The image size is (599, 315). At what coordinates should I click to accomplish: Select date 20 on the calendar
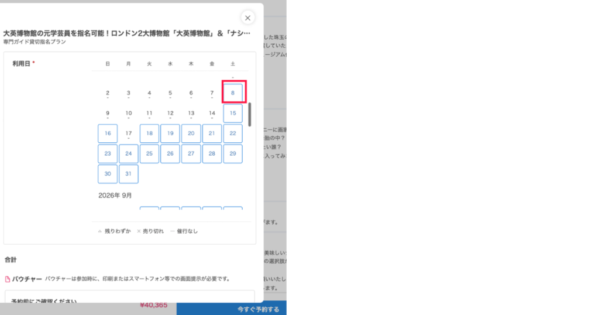(x=191, y=133)
